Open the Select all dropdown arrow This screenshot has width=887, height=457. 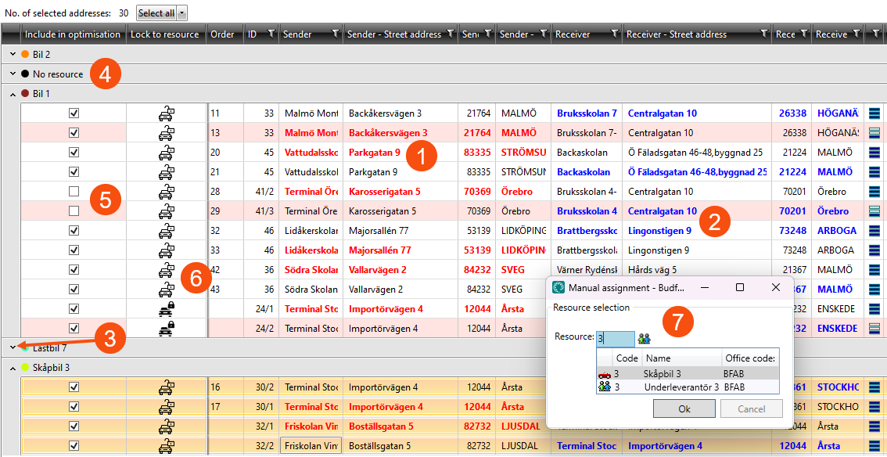click(181, 13)
